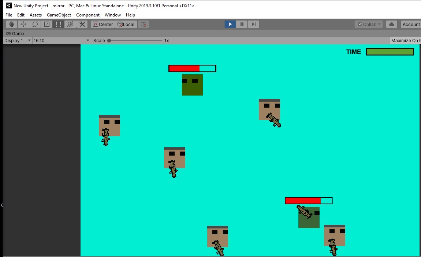Toggle the Center pivot mode button
Image resolution: width=421 pixels, height=257 pixels.
[x=103, y=24]
